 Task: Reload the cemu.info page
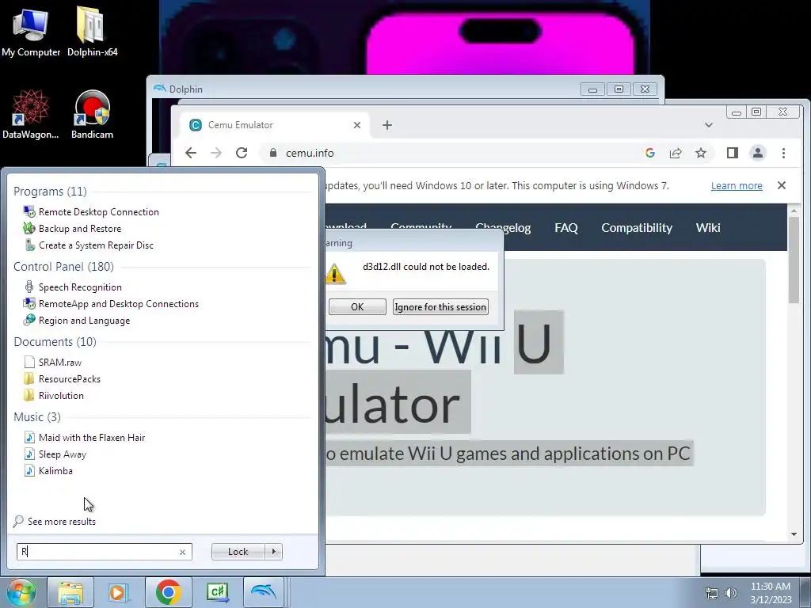coord(242,153)
